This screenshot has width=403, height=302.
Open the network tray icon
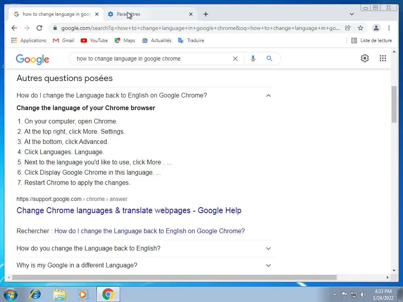(x=354, y=295)
